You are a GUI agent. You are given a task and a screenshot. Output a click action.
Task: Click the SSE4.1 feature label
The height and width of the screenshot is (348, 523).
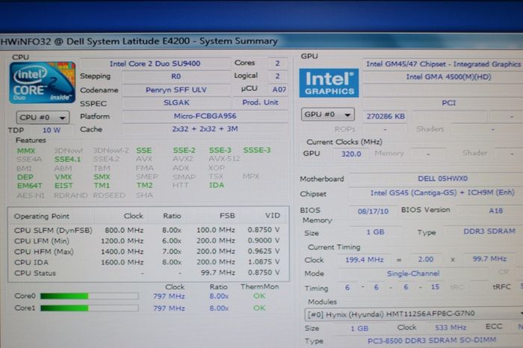pos(67,159)
